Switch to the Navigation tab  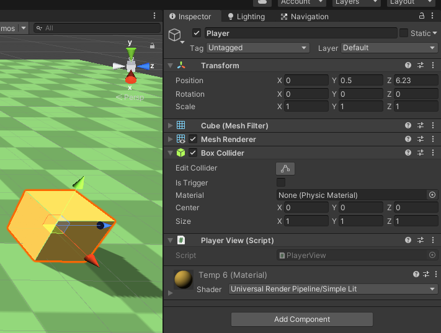tap(305, 17)
